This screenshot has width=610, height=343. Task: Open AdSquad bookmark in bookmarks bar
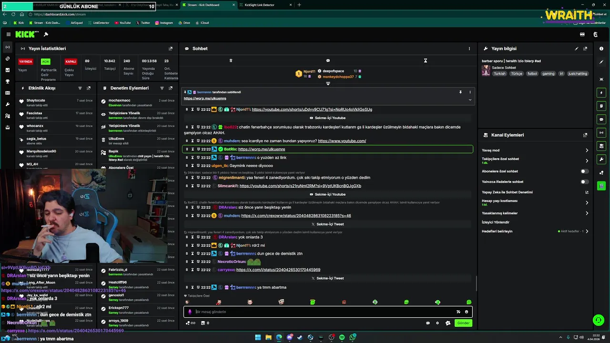coord(74,23)
